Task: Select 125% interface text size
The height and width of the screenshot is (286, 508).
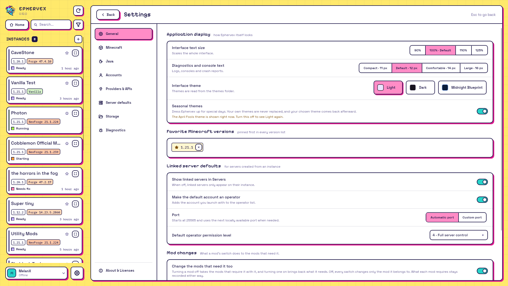Action: 479,50
